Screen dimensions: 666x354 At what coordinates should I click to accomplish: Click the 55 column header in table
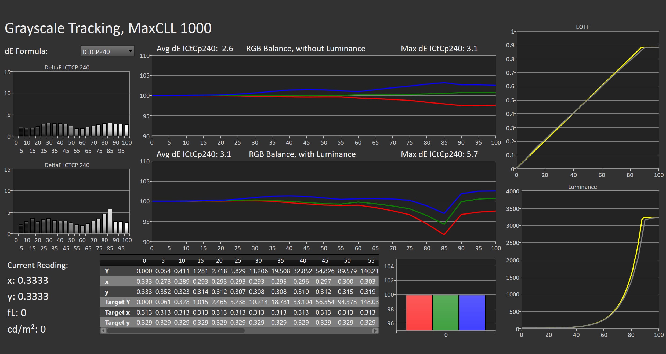pos(371,260)
